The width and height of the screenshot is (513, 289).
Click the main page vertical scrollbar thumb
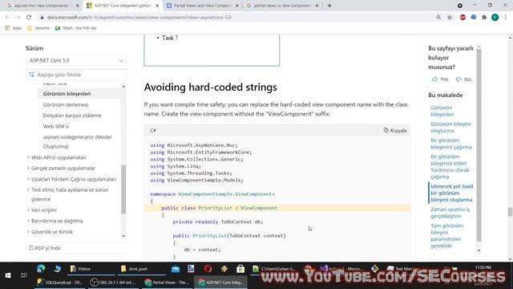coord(510,212)
